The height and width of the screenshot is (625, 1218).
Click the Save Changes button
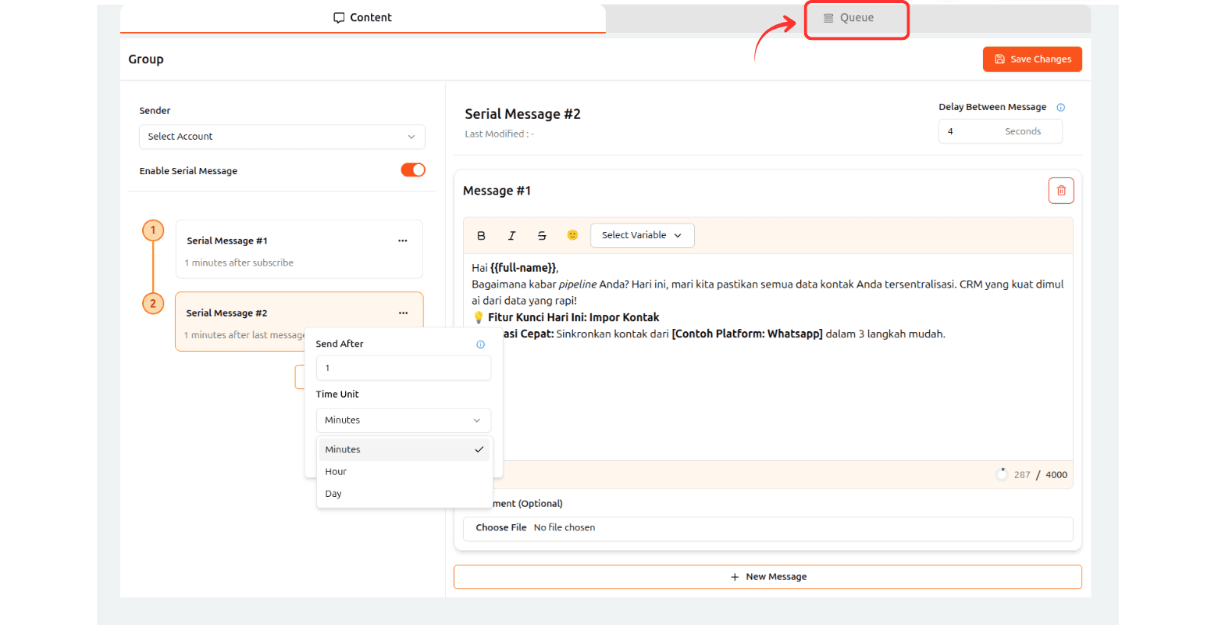click(x=1032, y=59)
